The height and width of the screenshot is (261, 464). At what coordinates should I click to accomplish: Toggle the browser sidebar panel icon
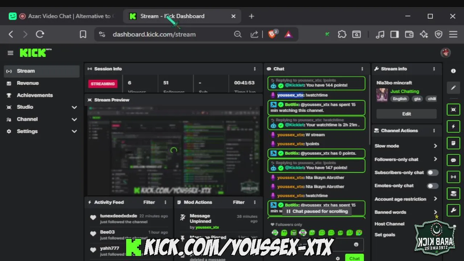click(x=394, y=34)
